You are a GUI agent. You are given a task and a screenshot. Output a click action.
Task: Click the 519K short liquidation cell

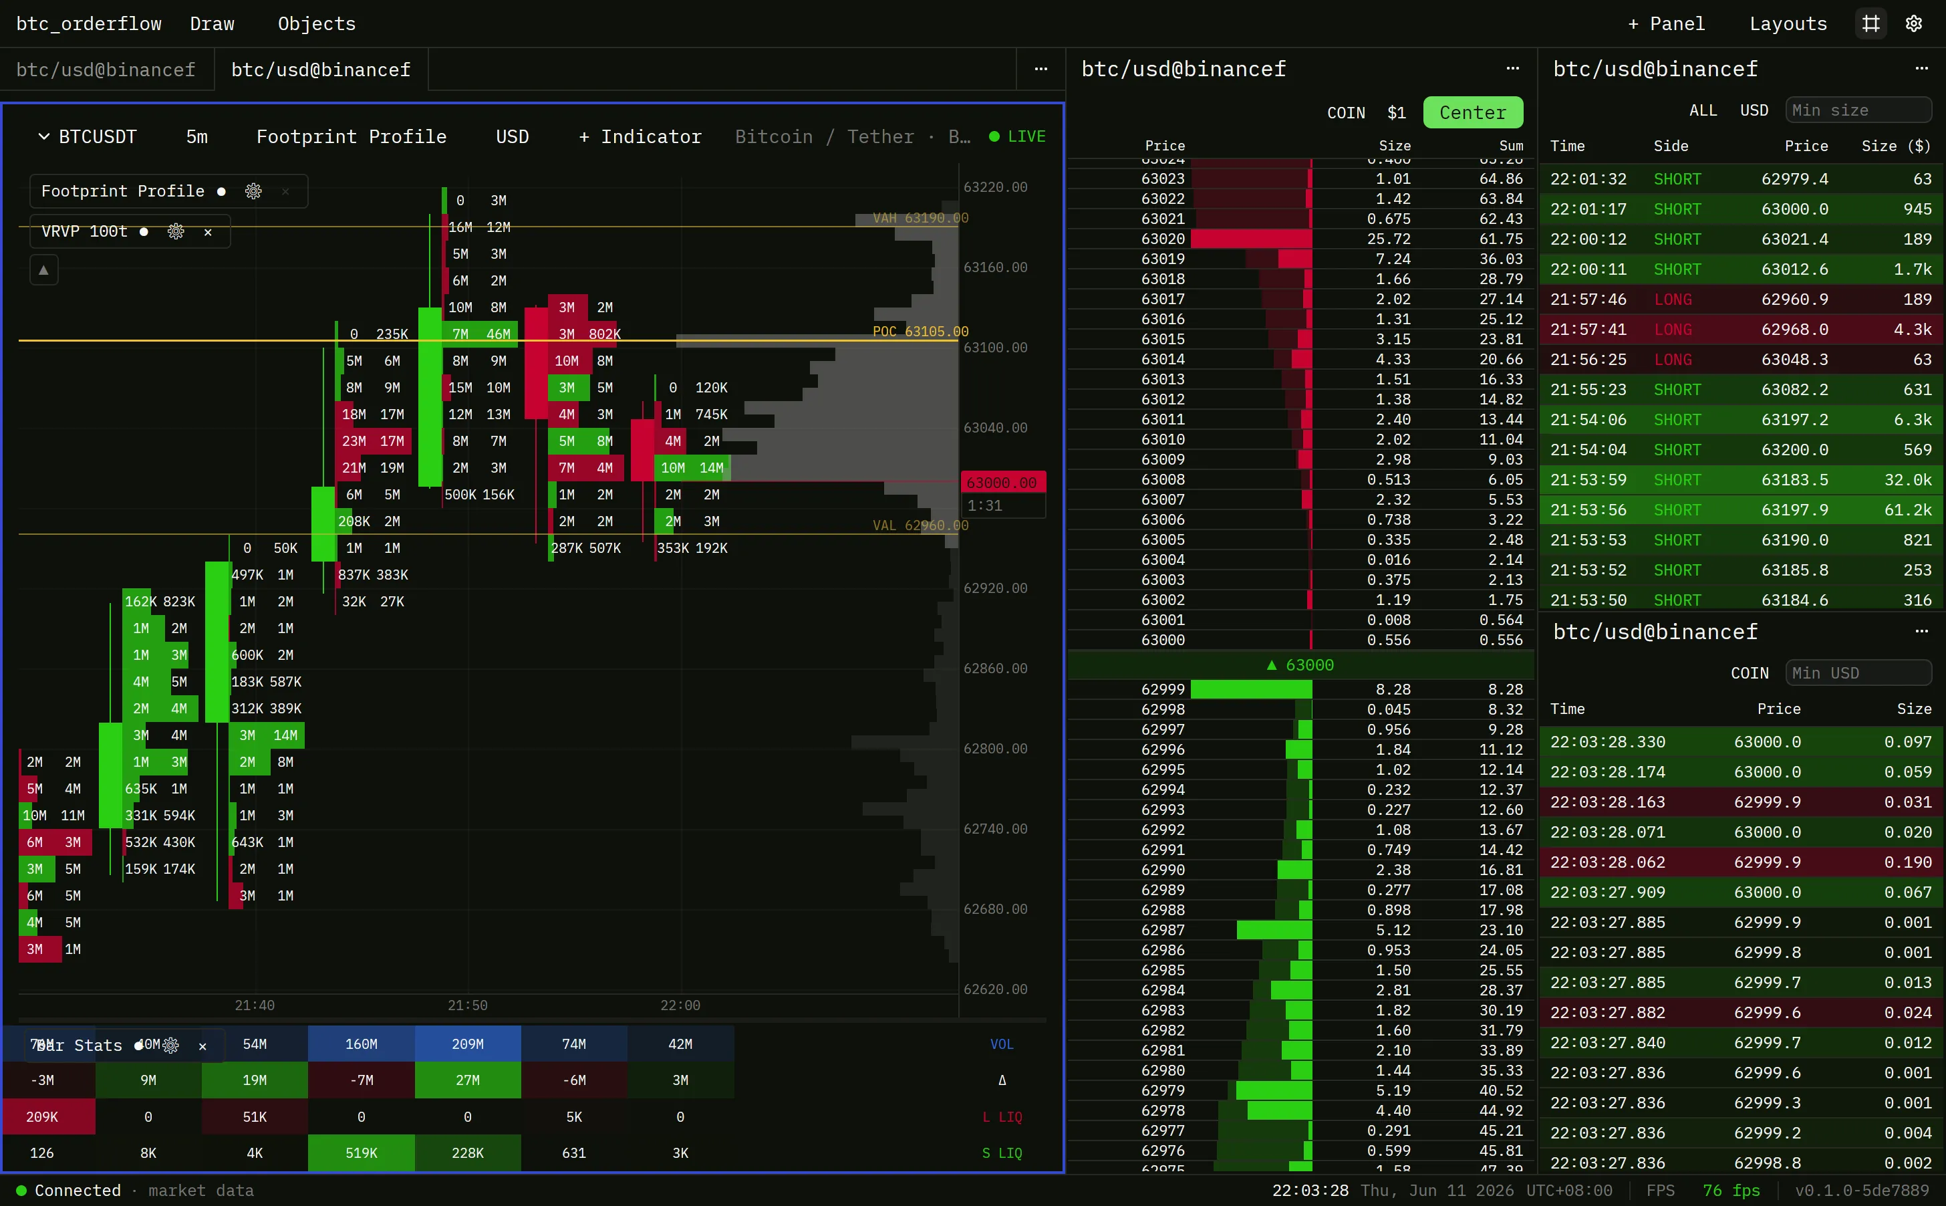(x=361, y=1153)
